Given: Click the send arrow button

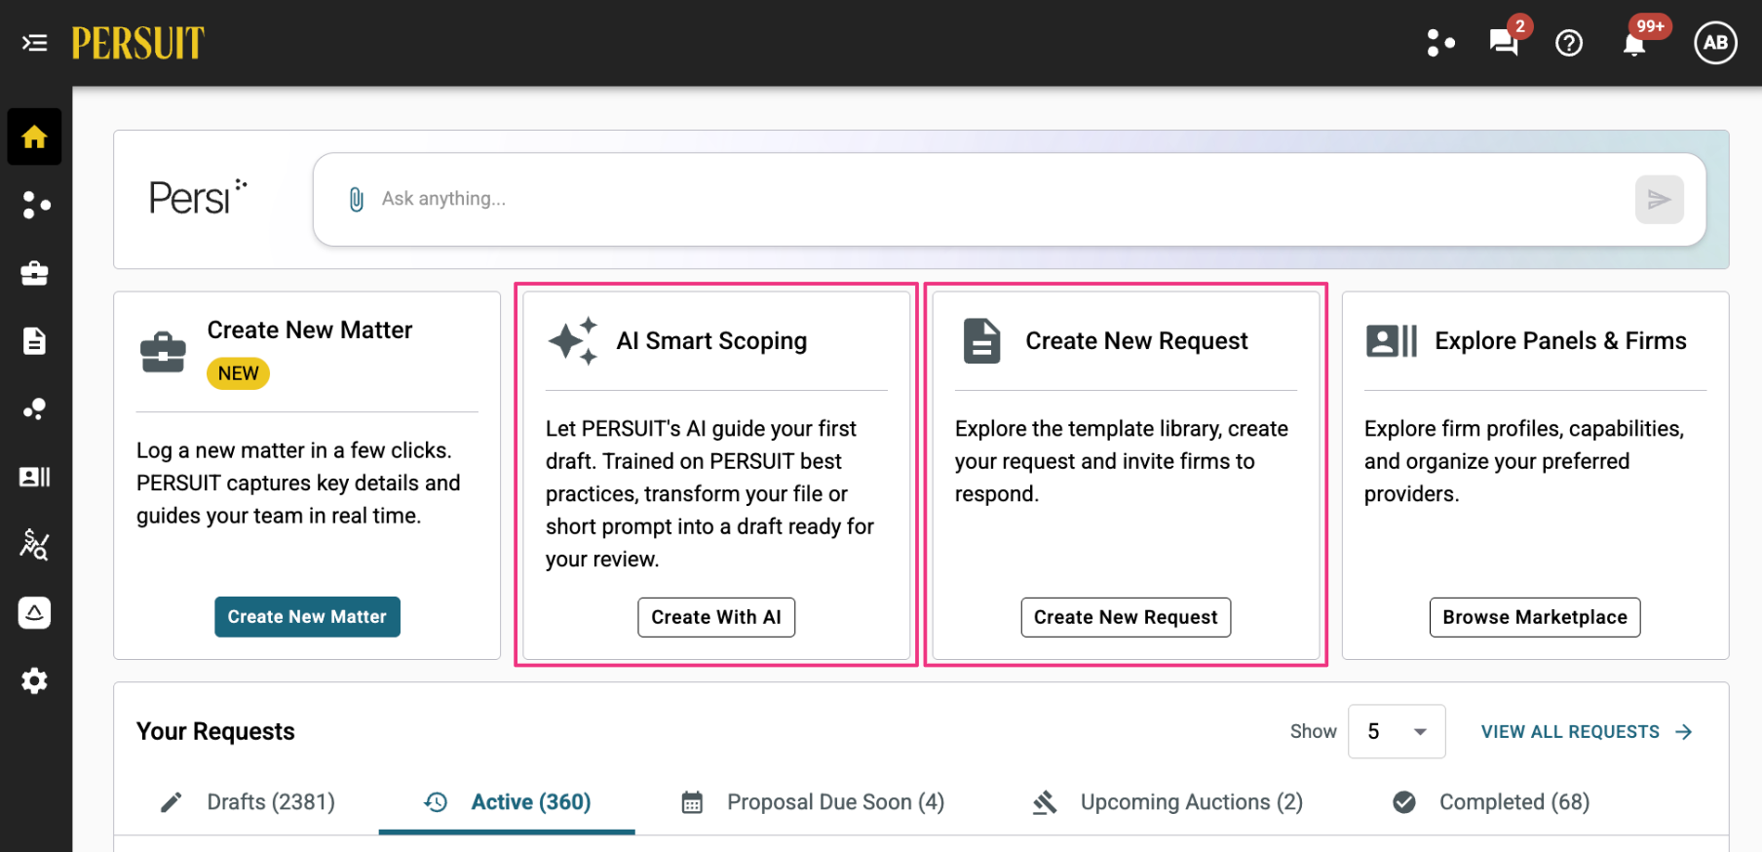Looking at the screenshot, I should (1659, 200).
